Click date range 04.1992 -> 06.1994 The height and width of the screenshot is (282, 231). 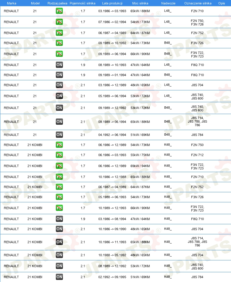tap(112, 135)
